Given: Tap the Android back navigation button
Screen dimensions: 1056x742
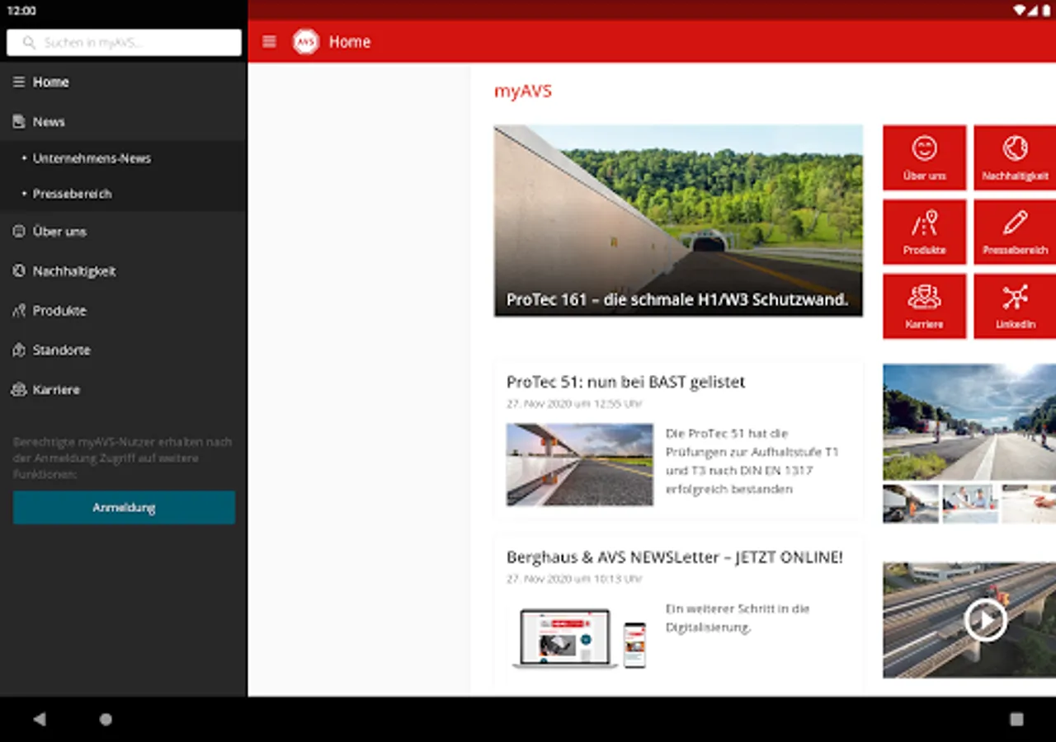Looking at the screenshot, I should 40,719.
